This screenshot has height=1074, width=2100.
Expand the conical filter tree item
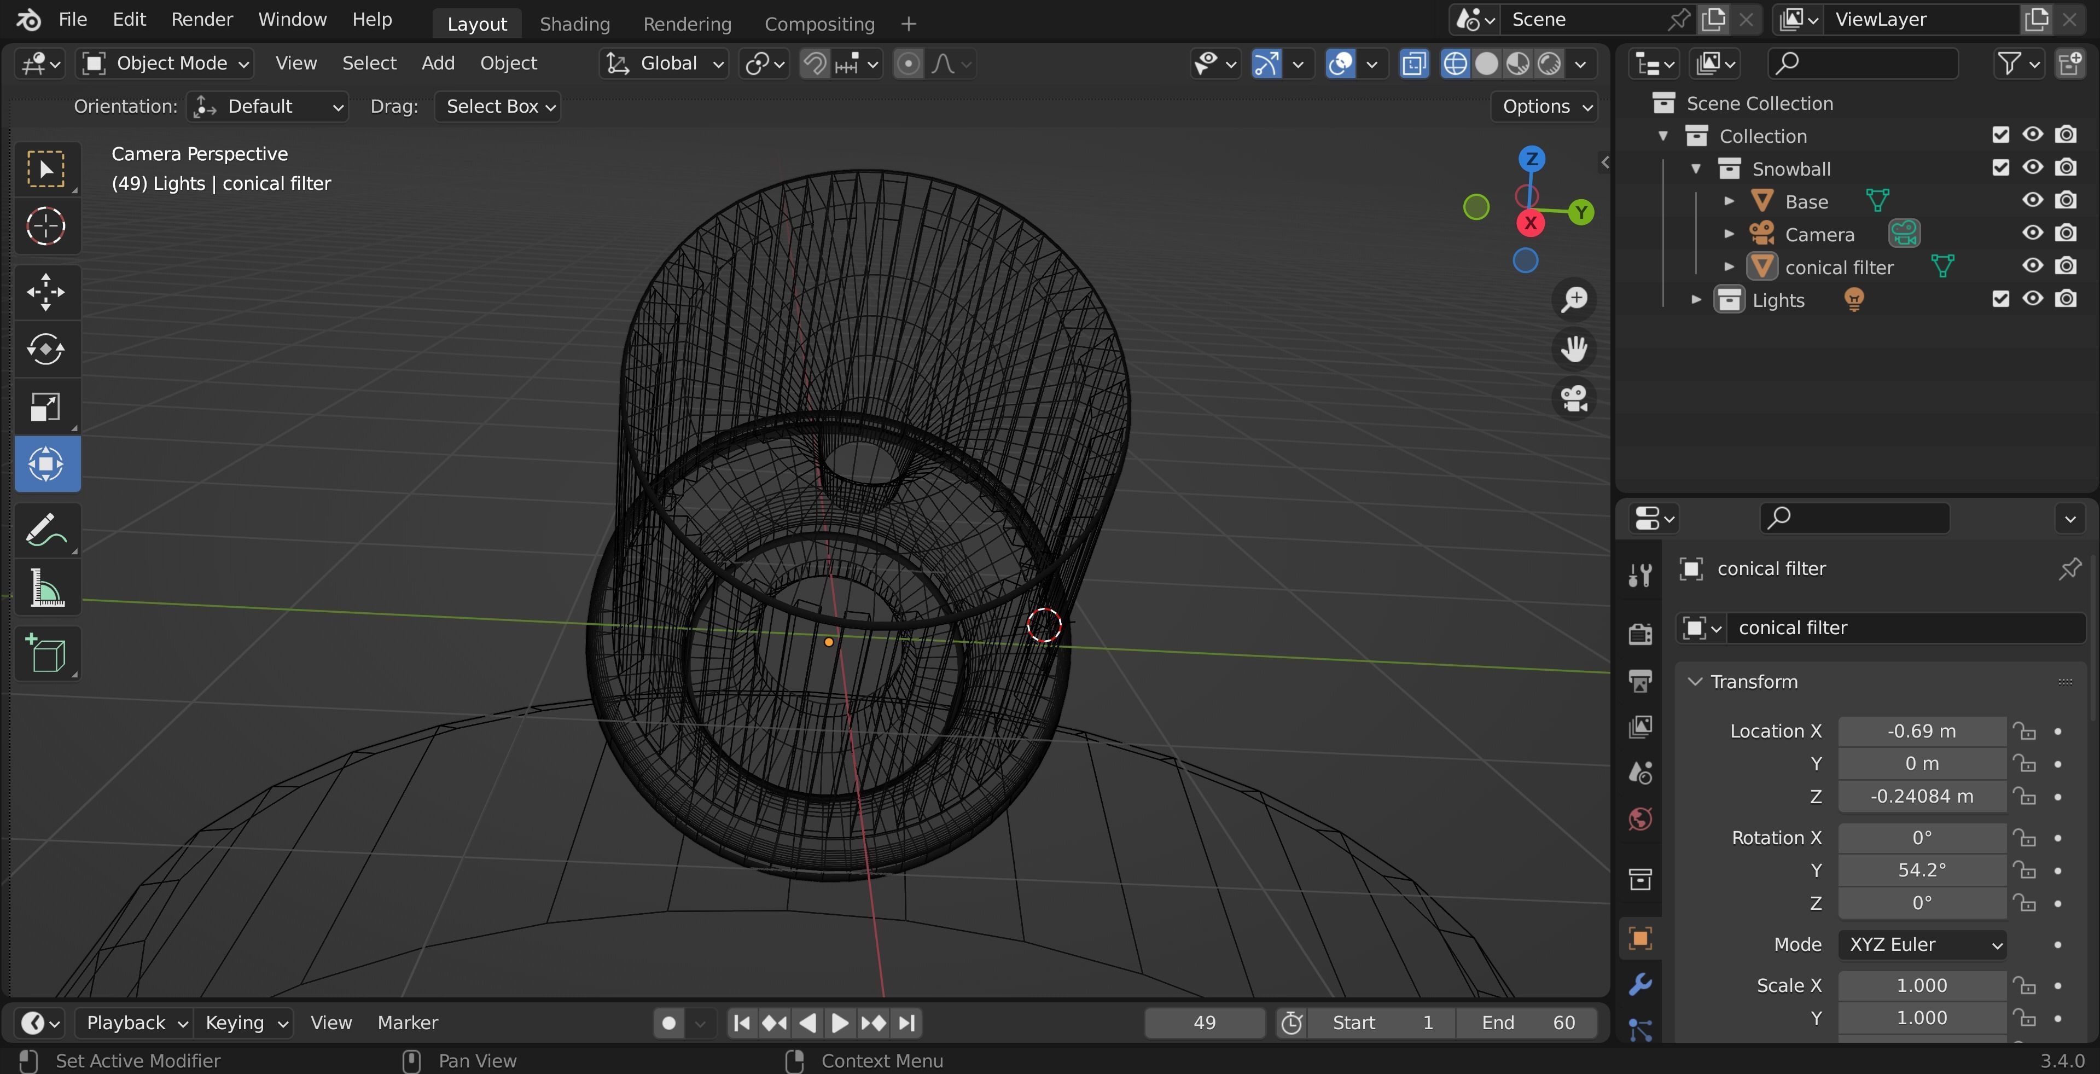1729,266
